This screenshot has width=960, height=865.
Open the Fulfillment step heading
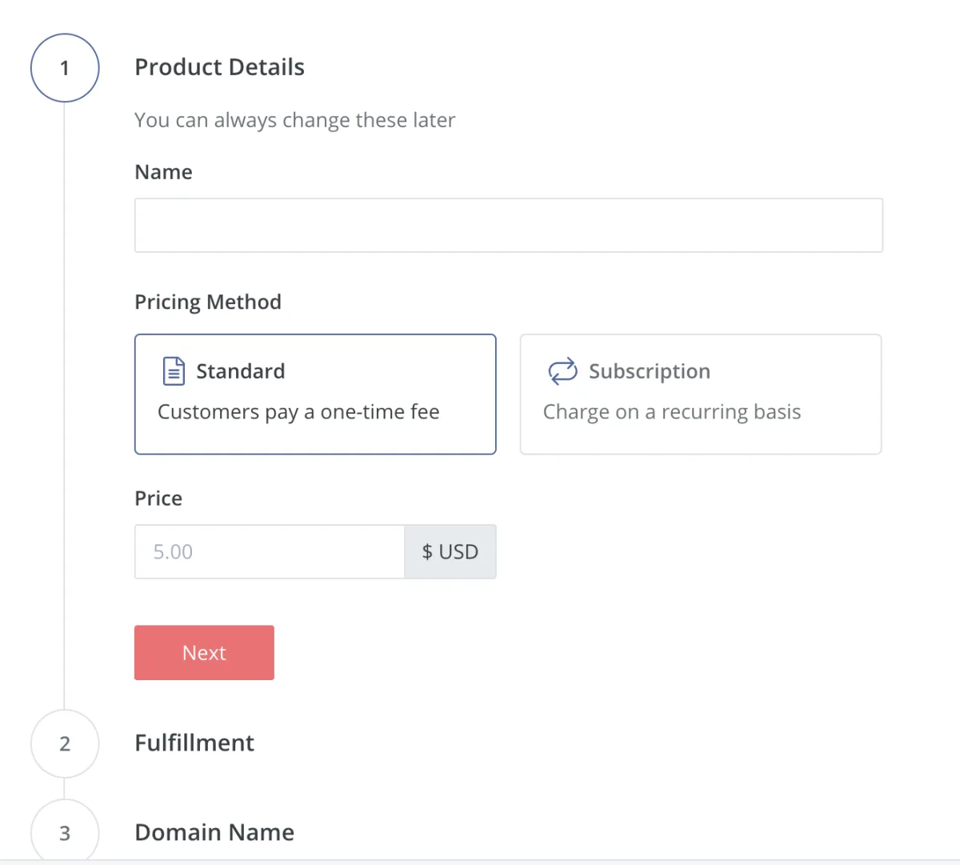click(194, 743)
